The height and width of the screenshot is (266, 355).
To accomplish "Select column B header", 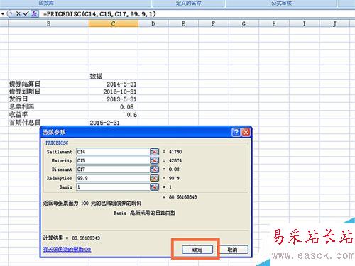I will 48,23.
